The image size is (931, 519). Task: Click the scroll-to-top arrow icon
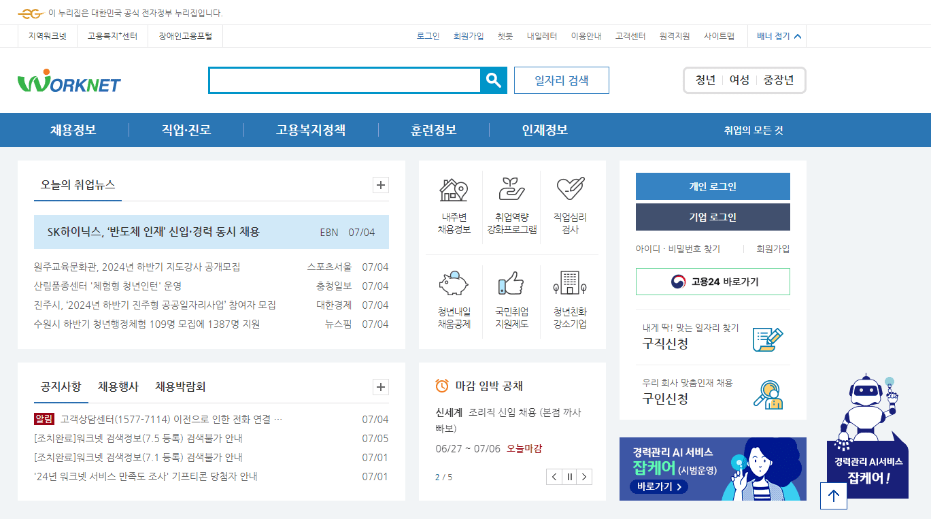833,496
